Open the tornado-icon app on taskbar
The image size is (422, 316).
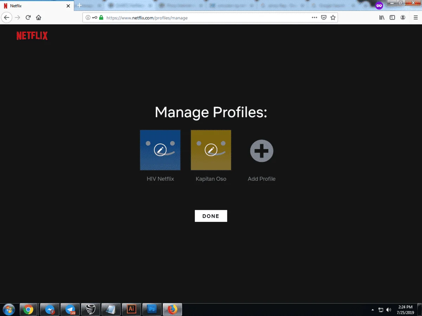[x=91, y=310]
